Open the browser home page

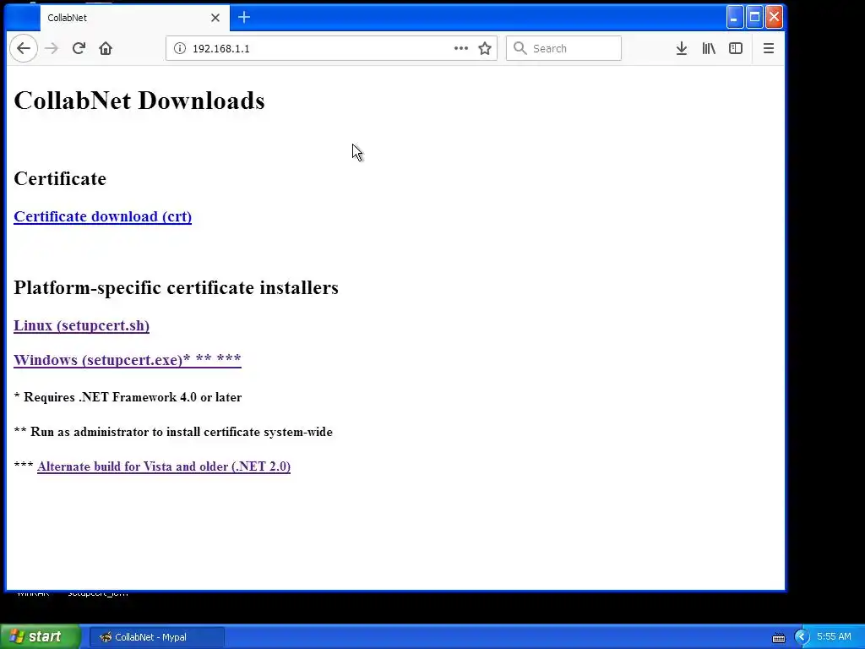pyautogui.click(x=106, y=48)
